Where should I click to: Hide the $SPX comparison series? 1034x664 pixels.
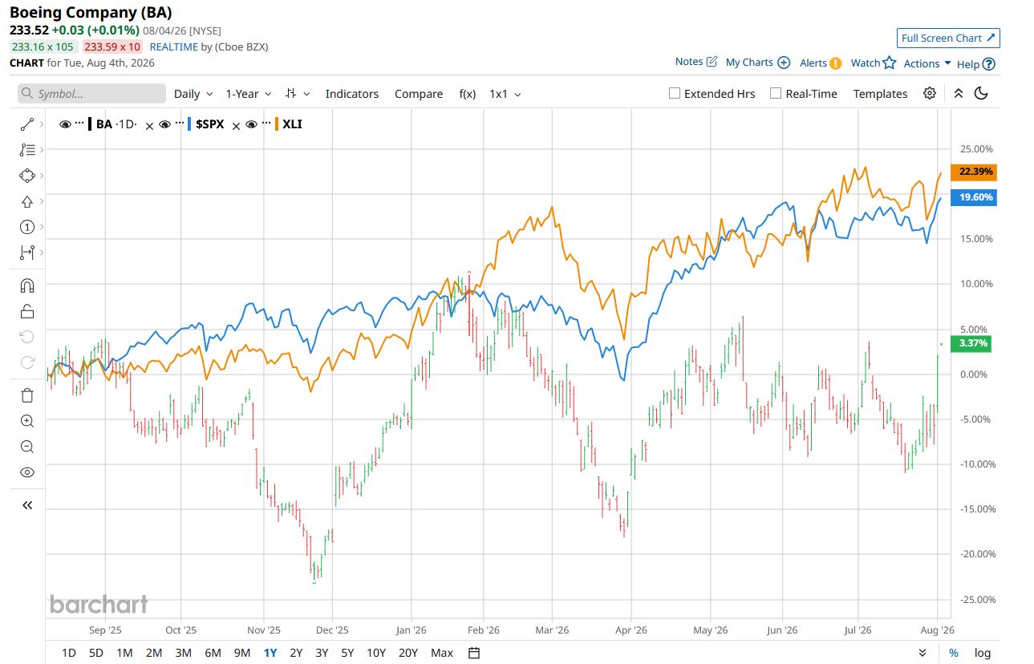click(x=164, y=124)
